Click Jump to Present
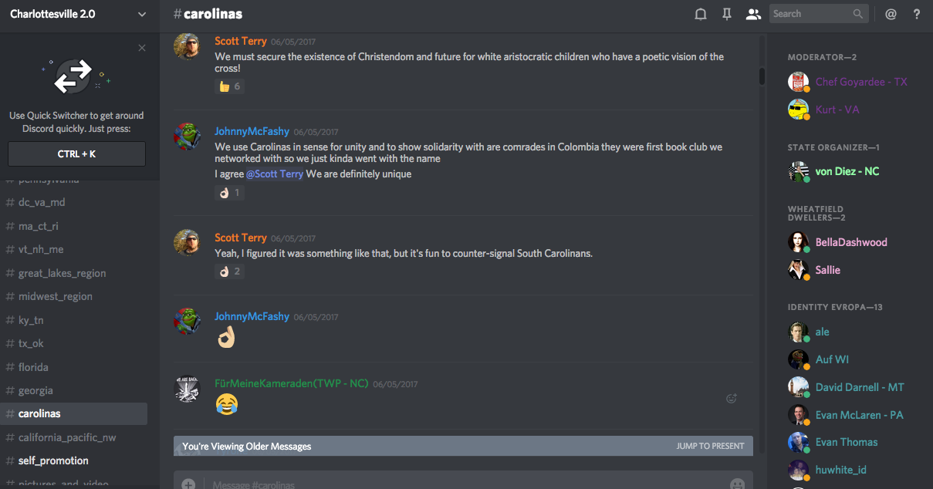 point(710,446)
